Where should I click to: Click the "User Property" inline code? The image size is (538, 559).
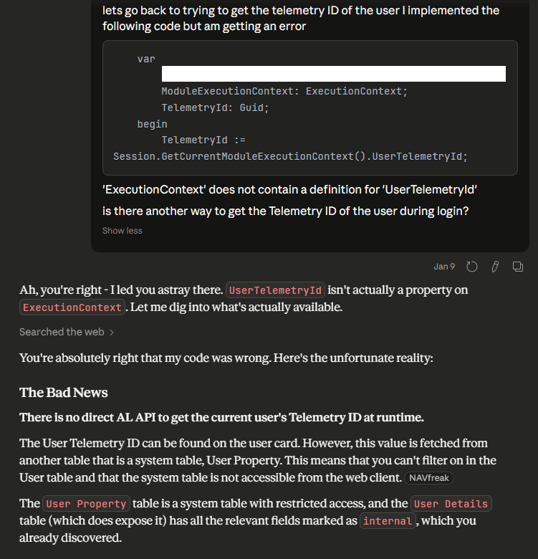(85, 504)
